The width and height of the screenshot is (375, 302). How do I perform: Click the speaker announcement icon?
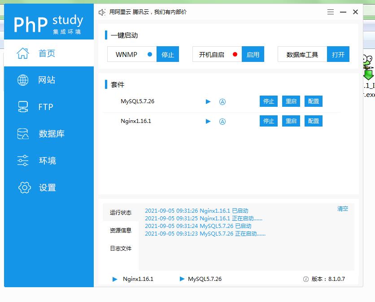102,12
